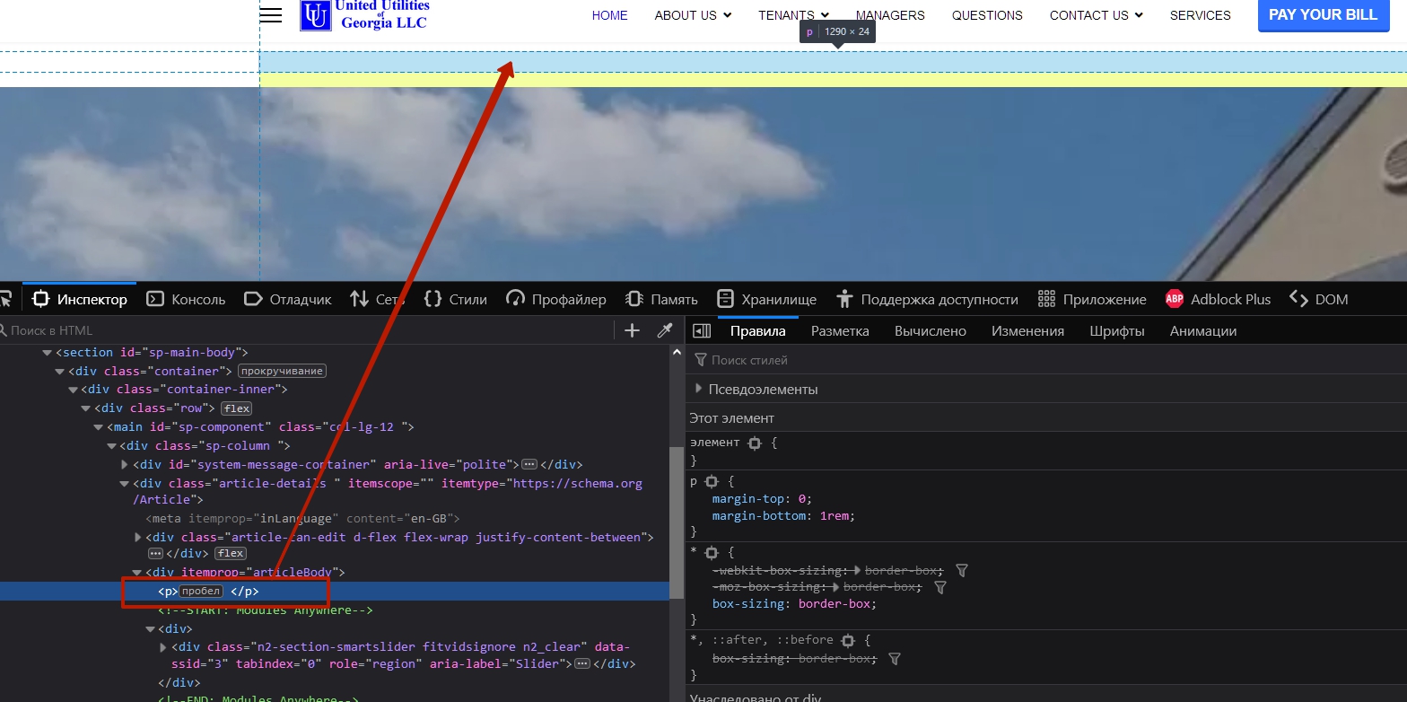The image size is (1407, 702).
Task: Toggle selector highlighter for the p rule
Action: (712, 482)
